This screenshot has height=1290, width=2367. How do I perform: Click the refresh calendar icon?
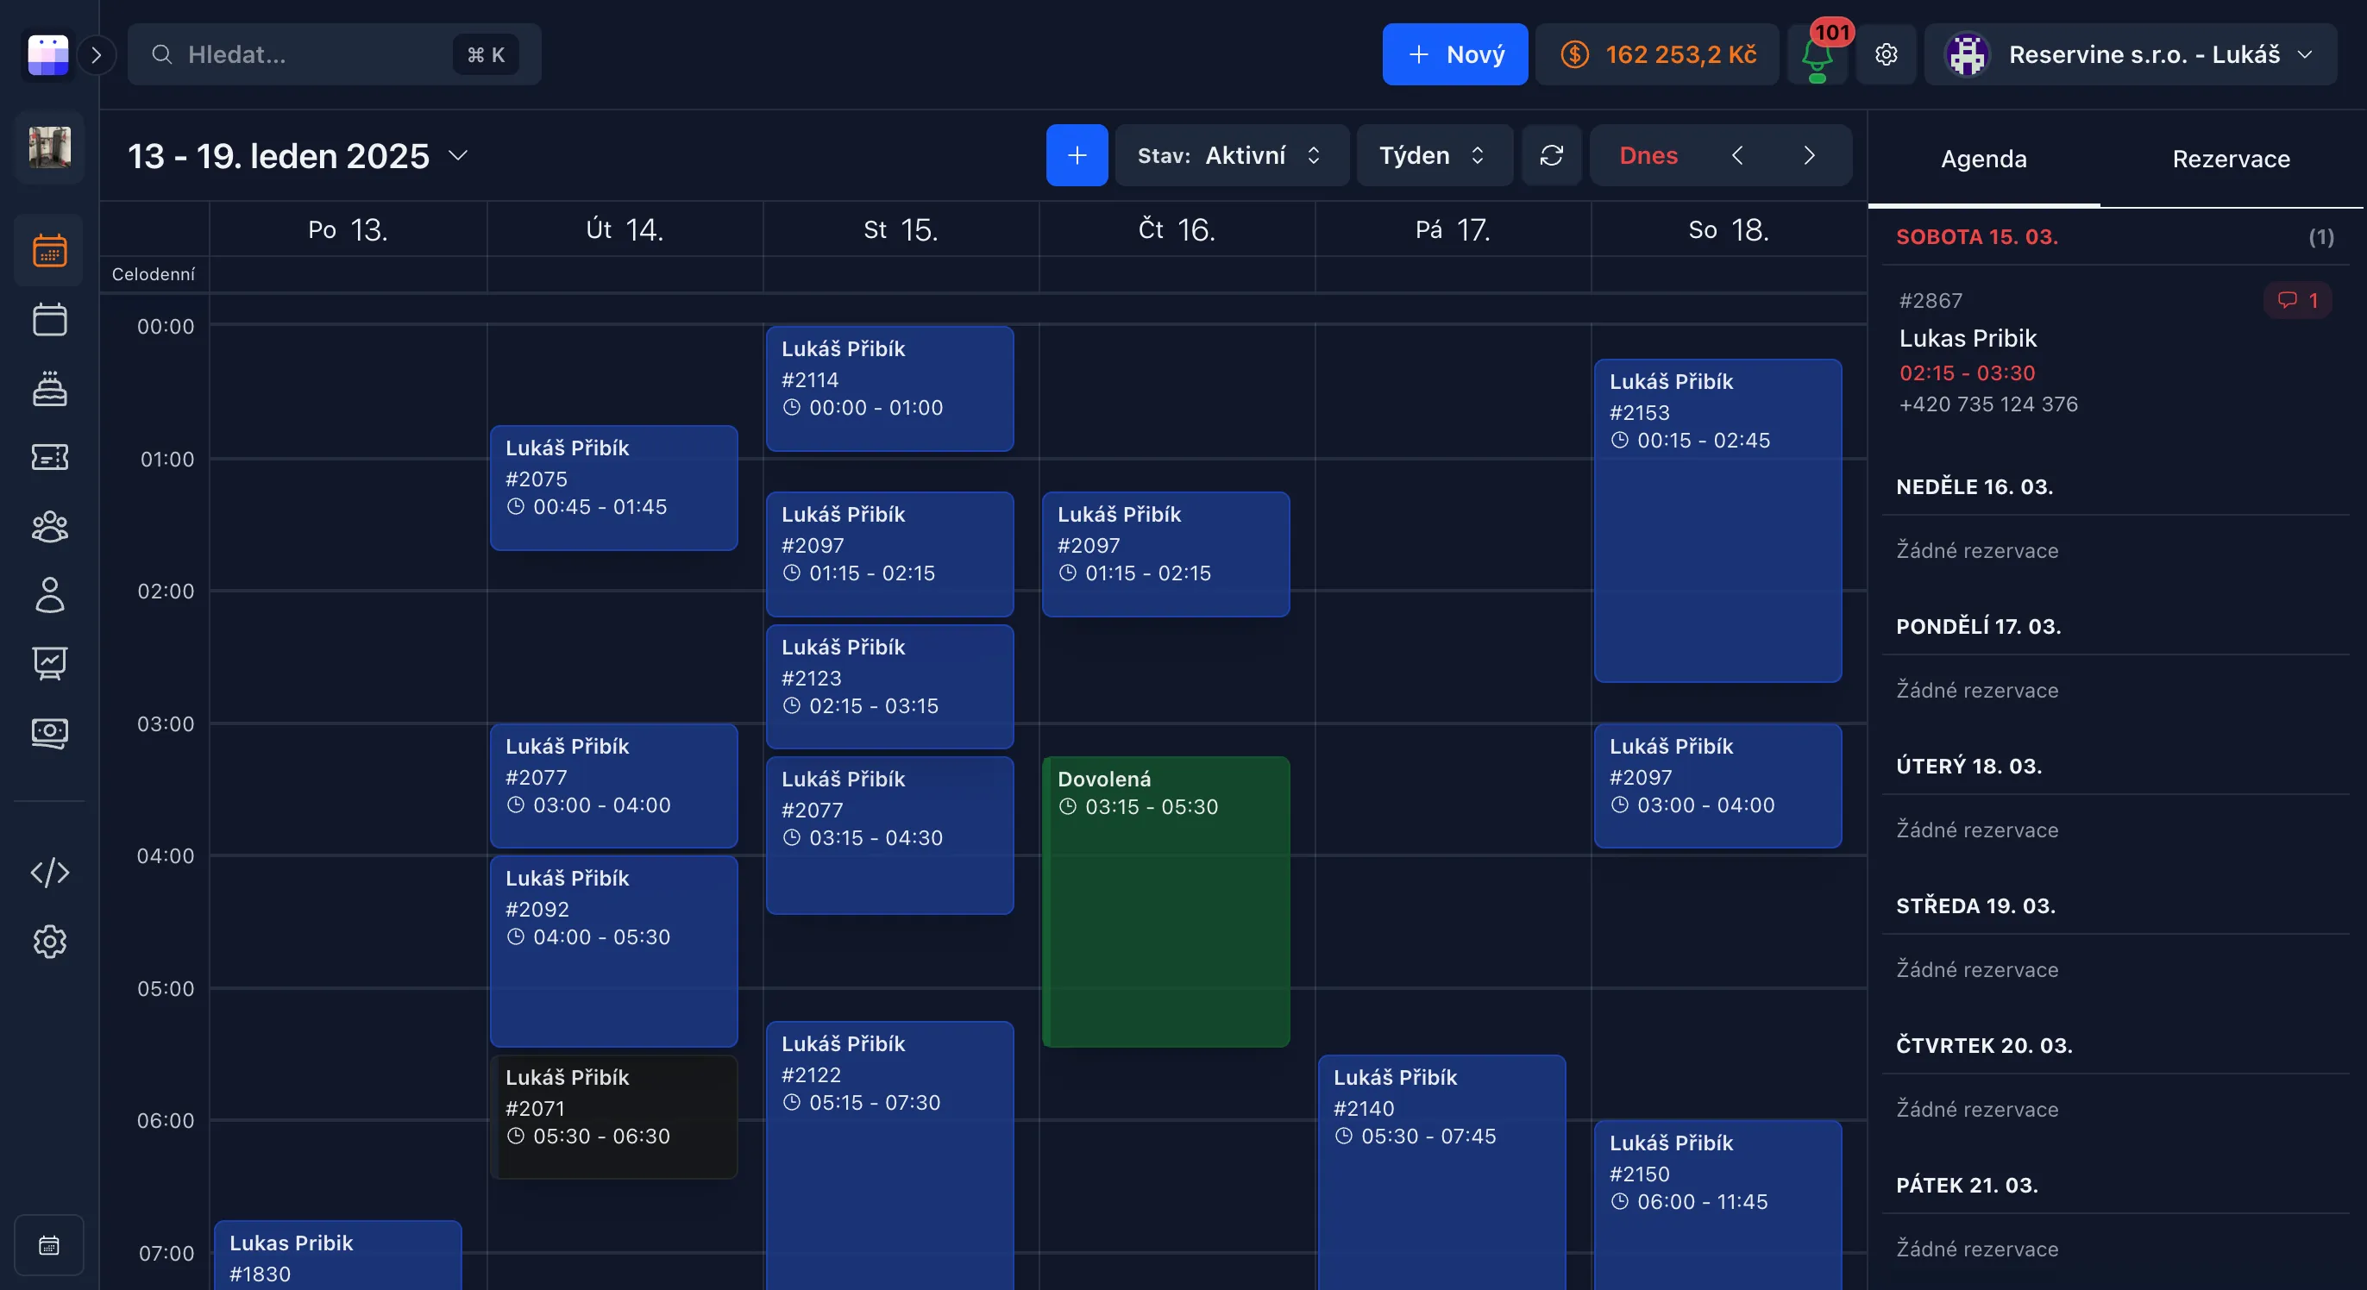(x=1551, y=155)
